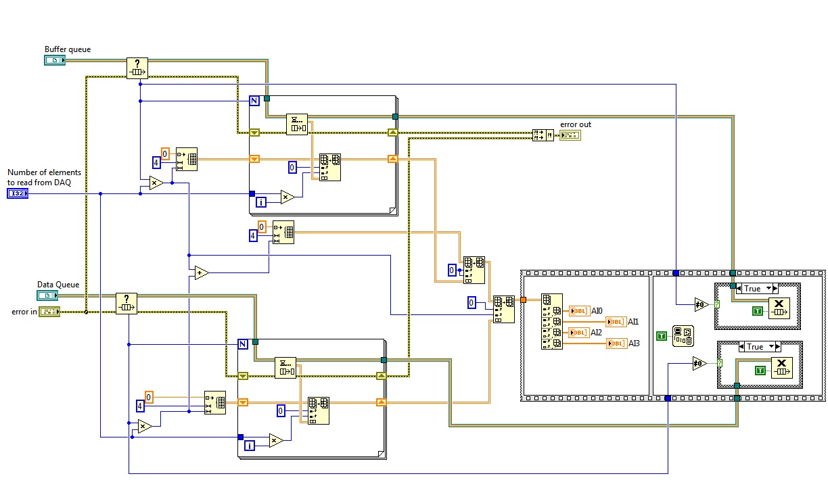The image size is (828, 499).
Task: Select Initialize Array node feeding upper For Loop
Action: (x=186, y=160)
